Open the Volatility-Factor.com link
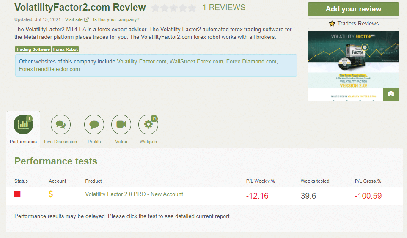407x238 pixels. tap(142, 62)
